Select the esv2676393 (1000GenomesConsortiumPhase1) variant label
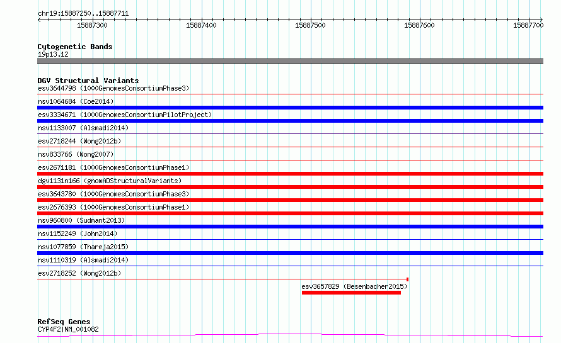The width and height of the screenshot is (561, 343). pos(113,207)
